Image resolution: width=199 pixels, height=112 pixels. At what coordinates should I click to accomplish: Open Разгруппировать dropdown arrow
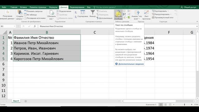[x=171, y=14]
